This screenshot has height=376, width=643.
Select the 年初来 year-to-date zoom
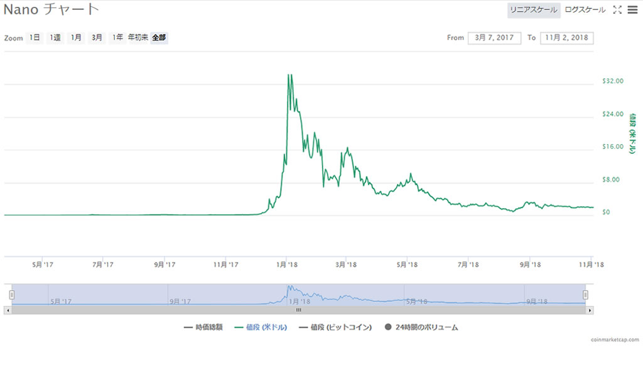(138, 38)
